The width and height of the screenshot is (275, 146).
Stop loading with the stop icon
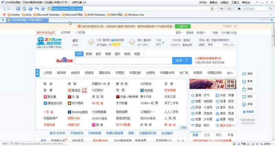click(18, 8)
